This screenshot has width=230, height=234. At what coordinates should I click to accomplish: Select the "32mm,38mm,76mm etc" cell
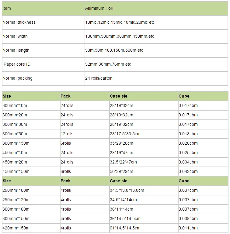108,64
